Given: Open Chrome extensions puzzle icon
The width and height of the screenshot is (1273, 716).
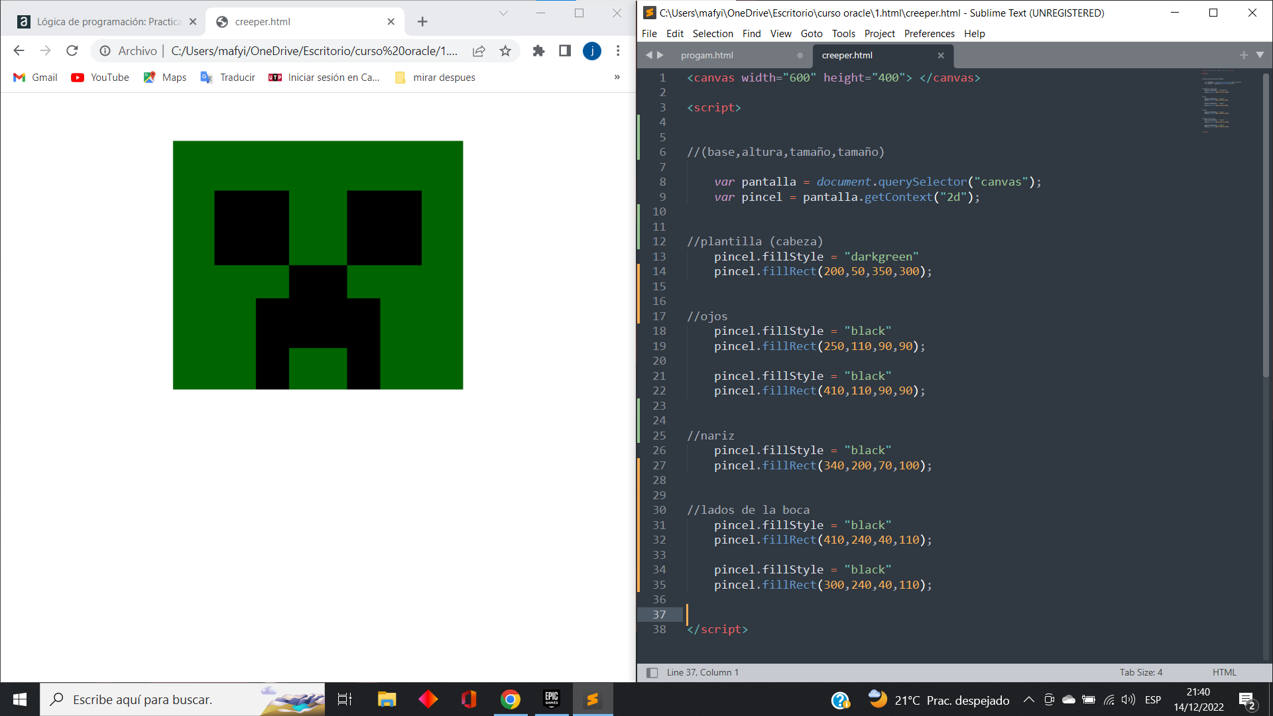Looking at the screenshot, I should click(x=538, y=51).
